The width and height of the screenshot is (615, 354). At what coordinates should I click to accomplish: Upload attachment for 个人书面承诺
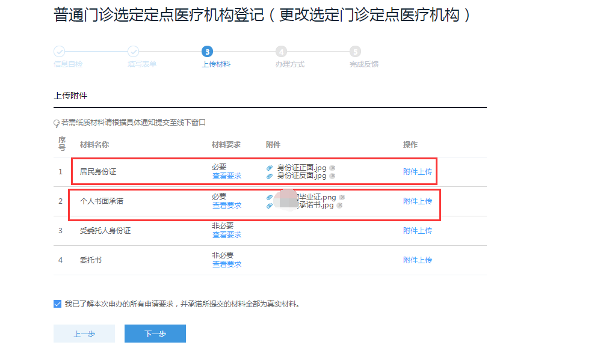coord(418,201)
